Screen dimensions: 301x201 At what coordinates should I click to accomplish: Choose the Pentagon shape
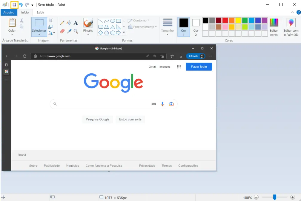coord(107,33)
